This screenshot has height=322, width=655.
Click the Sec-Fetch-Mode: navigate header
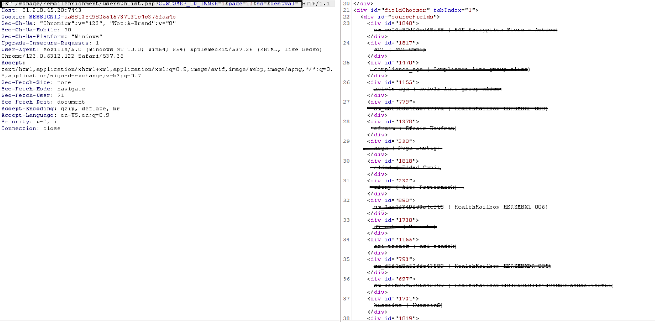pyautogui.click(x=43, y=89)
